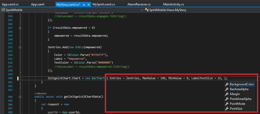The image size is (260, 114).
Task: Open the App.xaml tab
Action: 38,4
